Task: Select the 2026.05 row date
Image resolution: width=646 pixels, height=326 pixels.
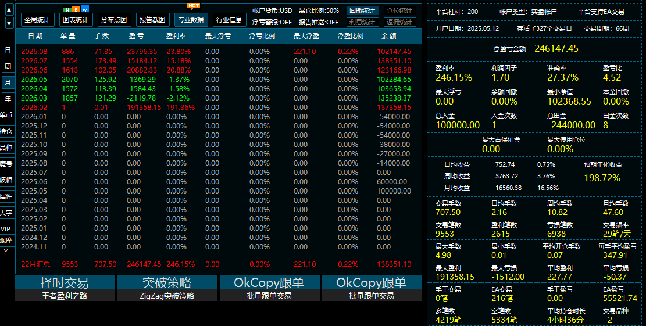Action: coord(34,80)
